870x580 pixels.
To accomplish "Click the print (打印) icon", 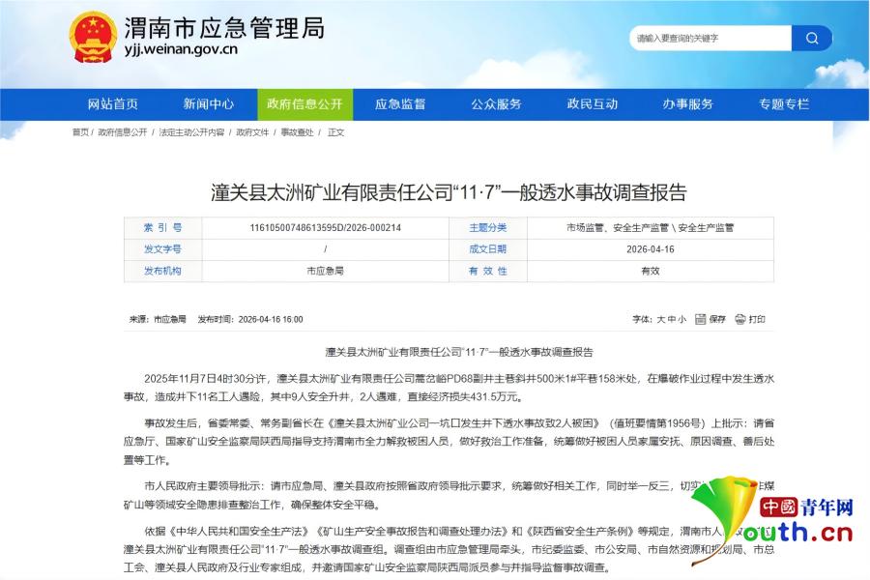I will 739,319.
